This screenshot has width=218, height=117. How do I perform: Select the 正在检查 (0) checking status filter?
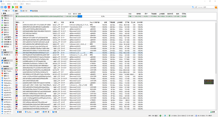pos(6,42)
